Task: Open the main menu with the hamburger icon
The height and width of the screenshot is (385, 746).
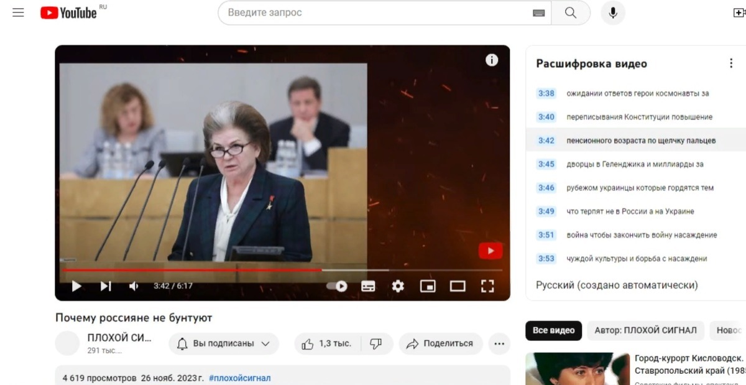Action: tap(17, 12)
